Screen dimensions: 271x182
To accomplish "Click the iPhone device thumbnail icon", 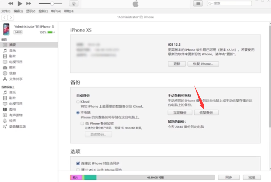I will click(6, 29).
